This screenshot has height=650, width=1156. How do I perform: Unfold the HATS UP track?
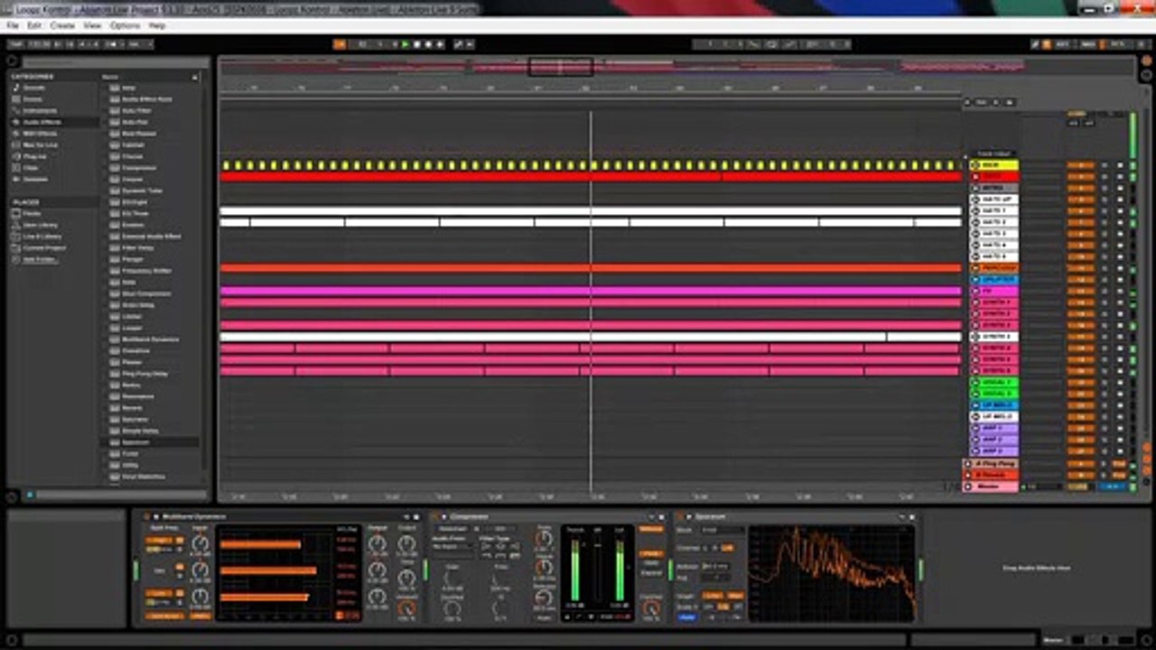(x=975, y=200)
